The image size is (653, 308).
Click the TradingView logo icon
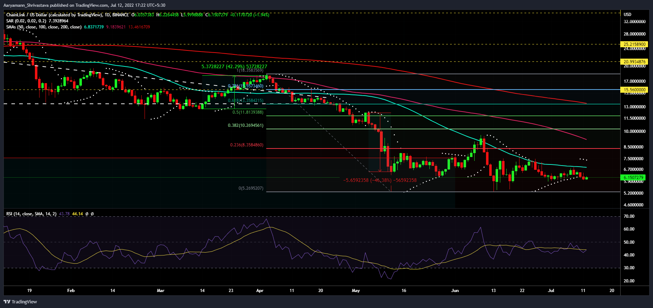tap(7, 302)
